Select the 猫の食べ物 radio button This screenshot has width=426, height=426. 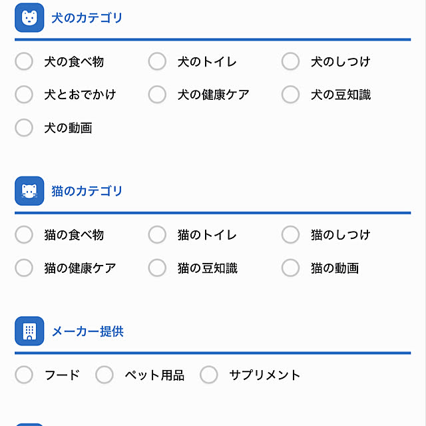[24, 235]
